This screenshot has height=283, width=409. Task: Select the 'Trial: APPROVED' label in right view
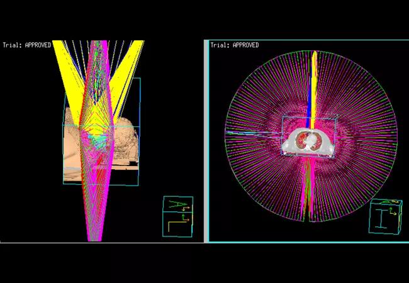pos(234,45)
